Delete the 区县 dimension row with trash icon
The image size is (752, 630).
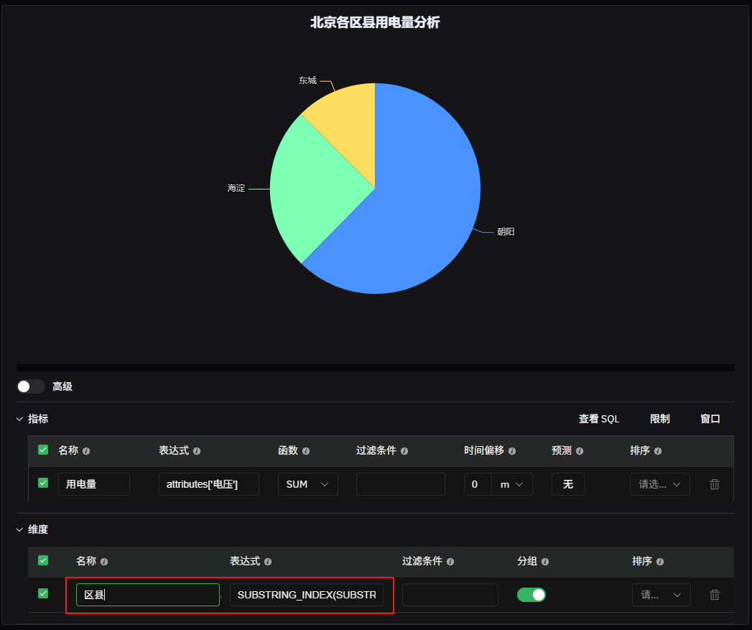tap(715, 595)
